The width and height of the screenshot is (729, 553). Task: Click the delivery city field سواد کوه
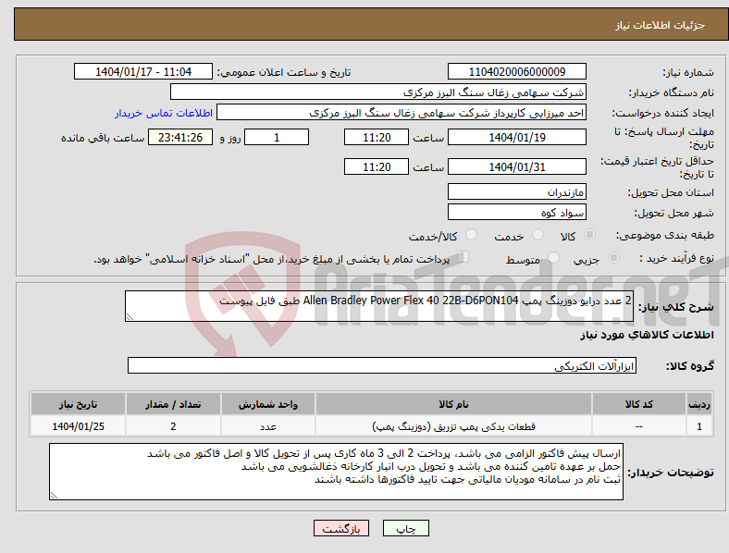[516, 212]
